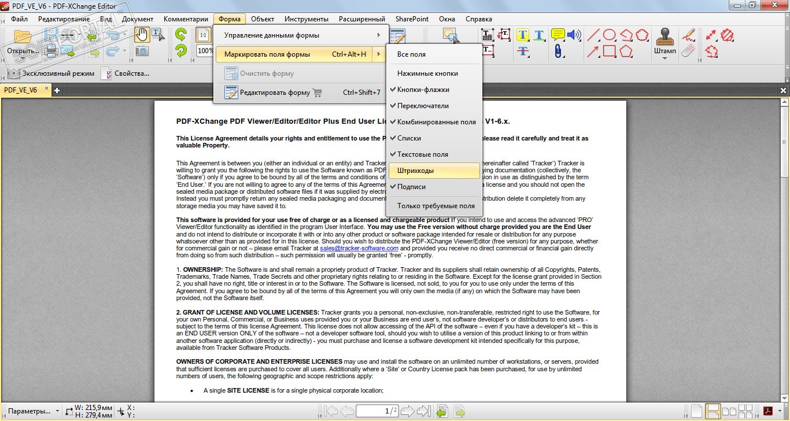Uncheck Подписи in submenu
The image size is (790, 421).
(x=434, y=187)
